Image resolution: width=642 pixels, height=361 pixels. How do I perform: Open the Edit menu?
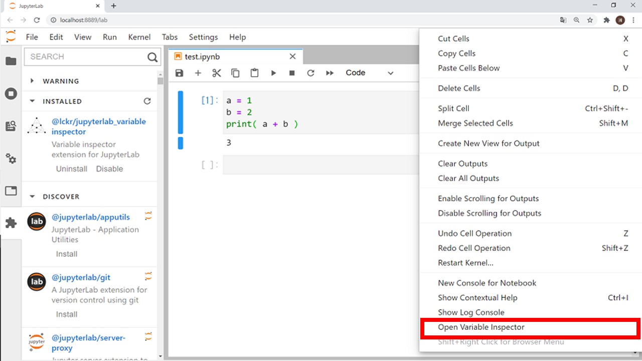56,37
